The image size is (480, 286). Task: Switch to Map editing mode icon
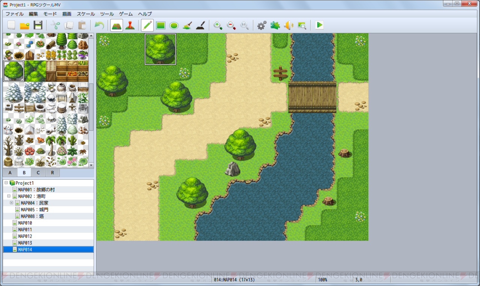coord(117,25)
